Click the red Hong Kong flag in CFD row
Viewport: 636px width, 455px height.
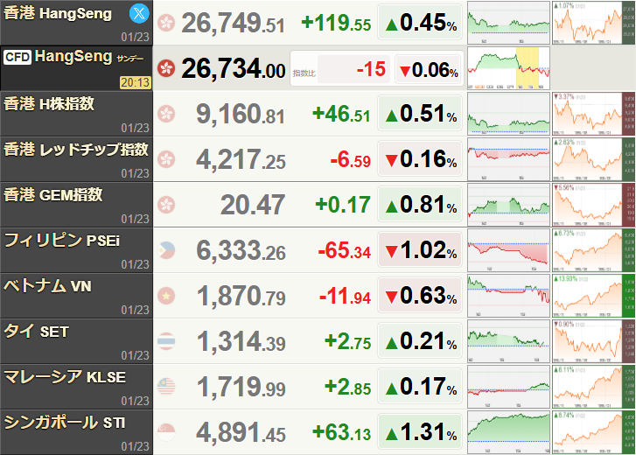click(x=166, y=68)
